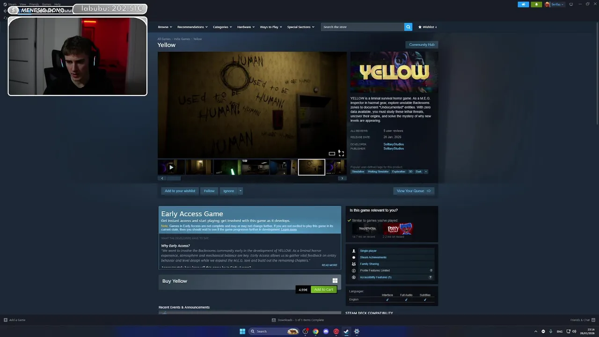
Task: Expand the Hardware menu
Action: pos(246,27)
